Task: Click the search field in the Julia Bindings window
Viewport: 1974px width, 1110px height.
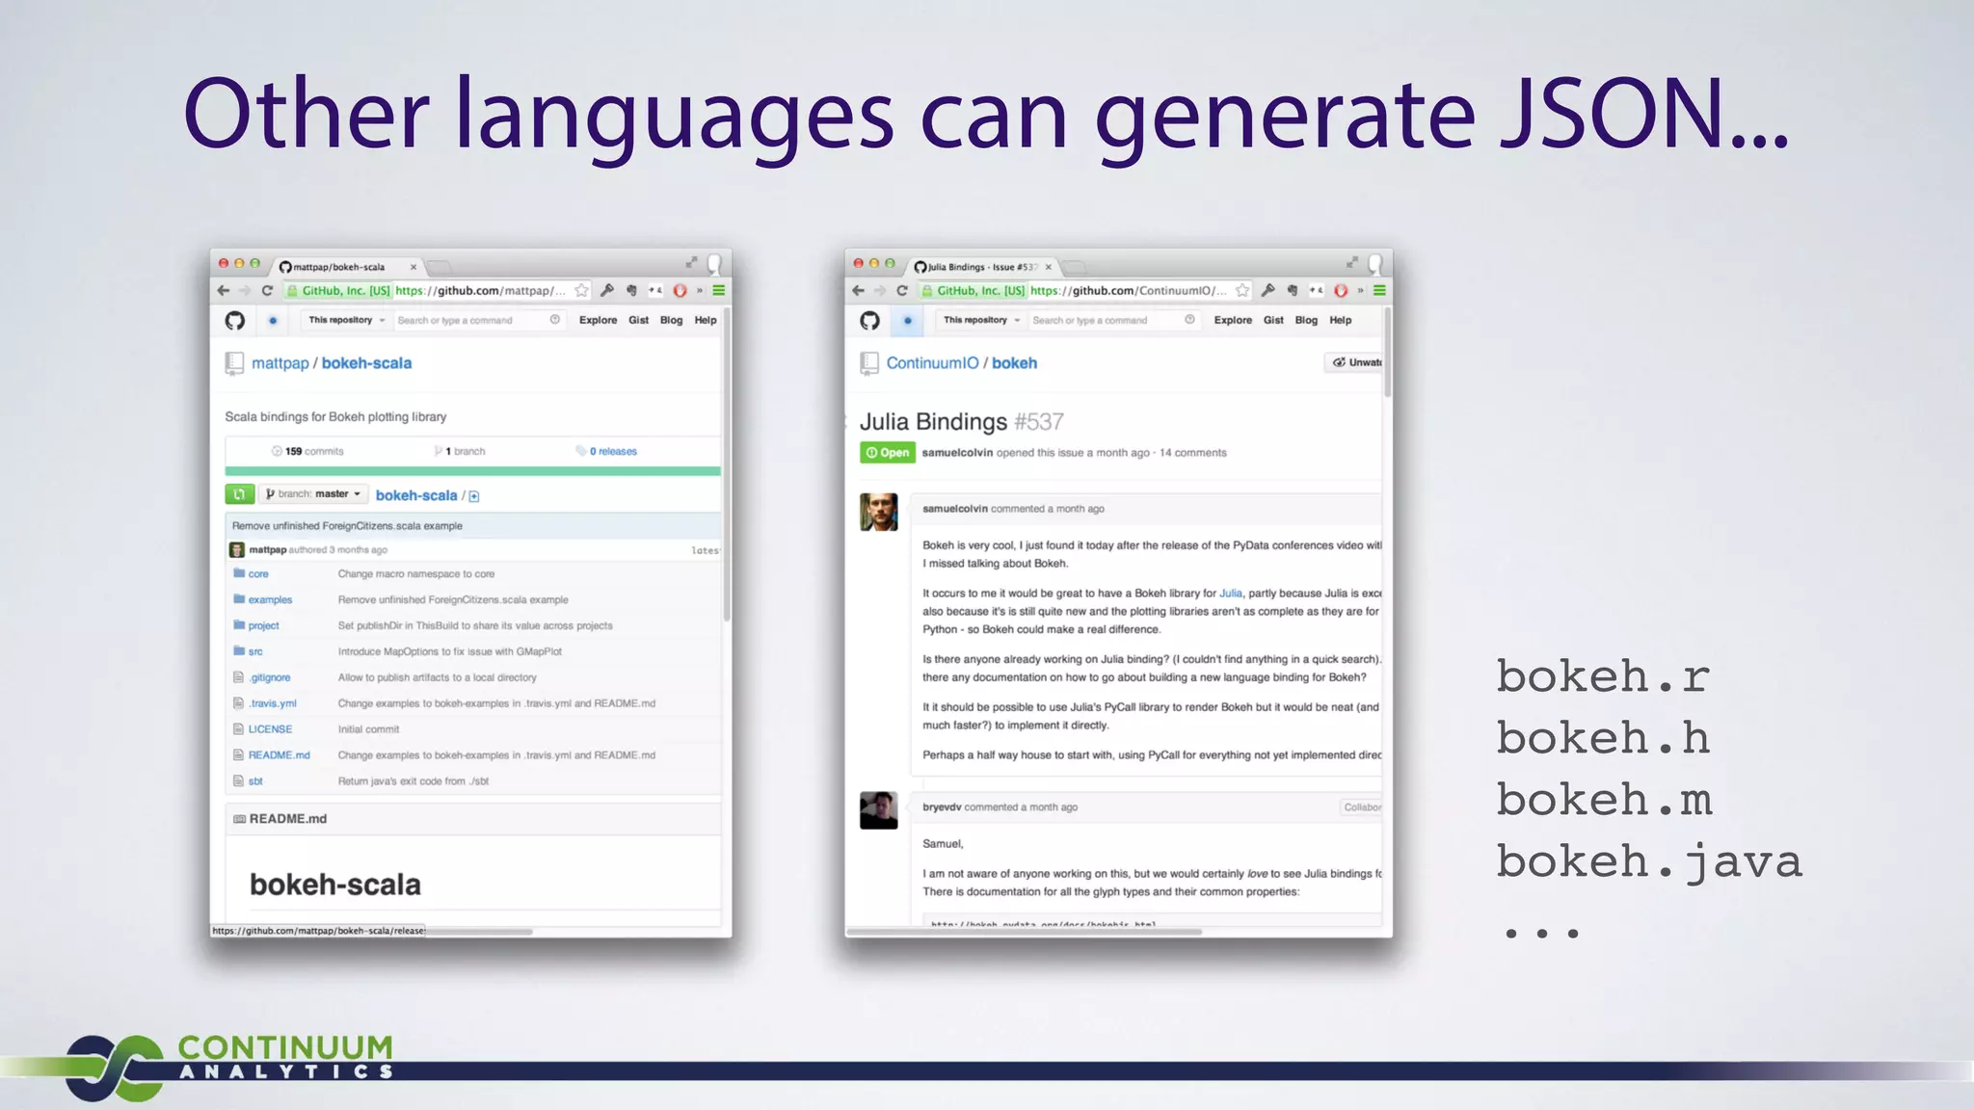Action: pos(1112,320)
